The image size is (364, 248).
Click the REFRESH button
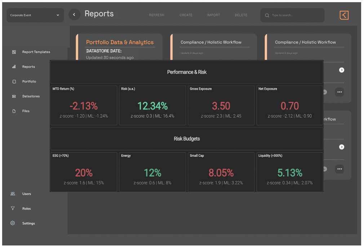pyautogui.click(x=157, y=15)
